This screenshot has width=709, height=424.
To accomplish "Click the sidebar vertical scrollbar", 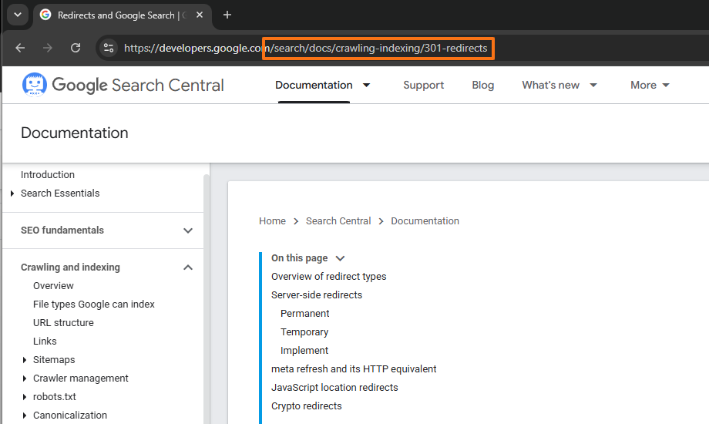I will click(x=207, y=298).
